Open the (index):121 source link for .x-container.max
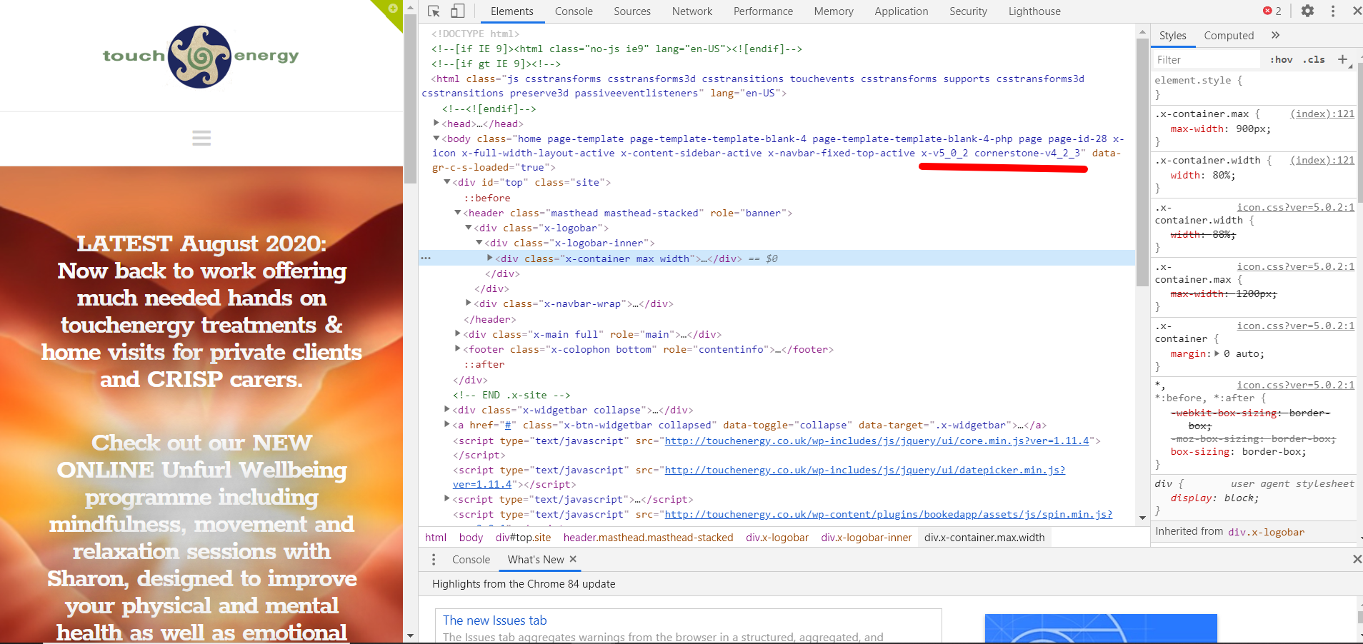This screenshot has height=644, width=1363. (x=1322, y=114)
